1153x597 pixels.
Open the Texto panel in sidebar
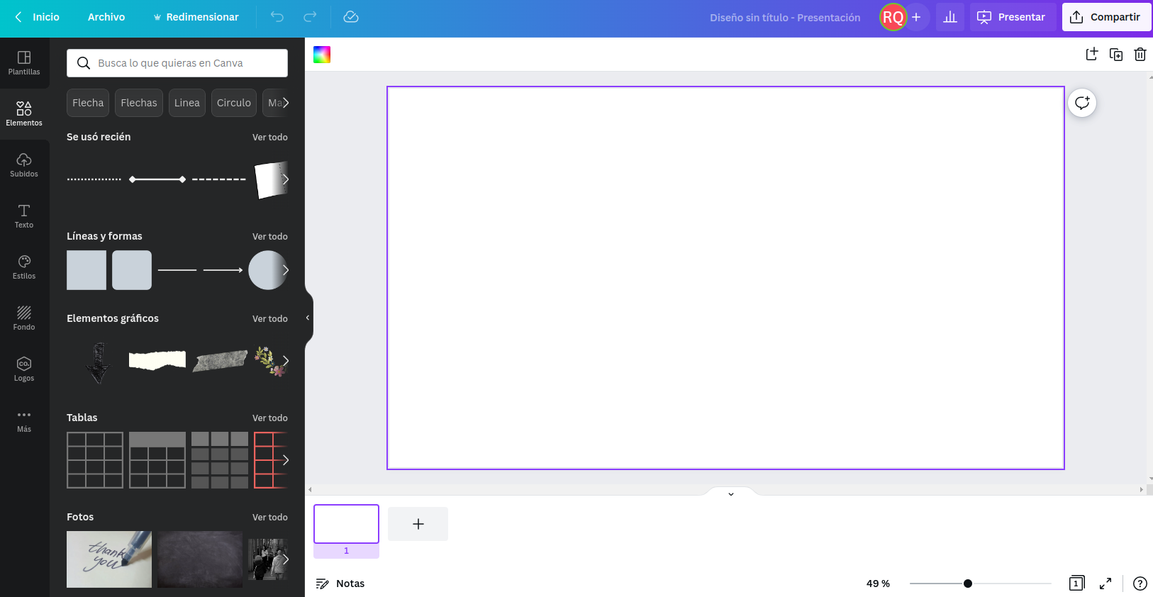[24, 216]
